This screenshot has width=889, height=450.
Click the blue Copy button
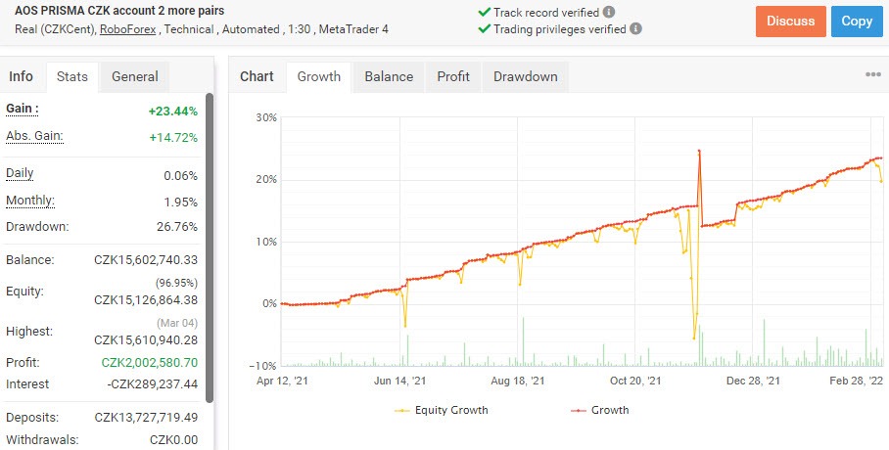pos(857,22)
